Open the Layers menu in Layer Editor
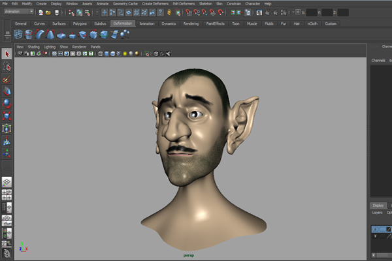392x261 pixels. [377, 213]
